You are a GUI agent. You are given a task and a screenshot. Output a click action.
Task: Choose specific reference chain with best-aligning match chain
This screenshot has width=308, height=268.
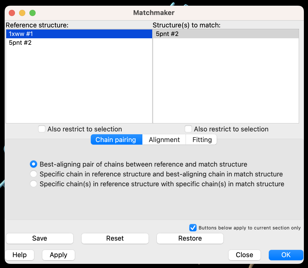(34, 174)
